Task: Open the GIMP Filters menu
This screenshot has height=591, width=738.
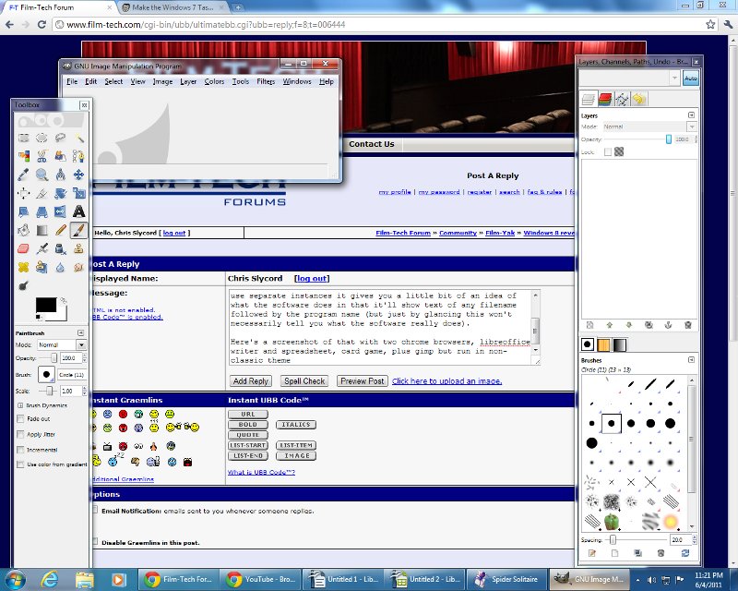Action: (x=266, y=81)
